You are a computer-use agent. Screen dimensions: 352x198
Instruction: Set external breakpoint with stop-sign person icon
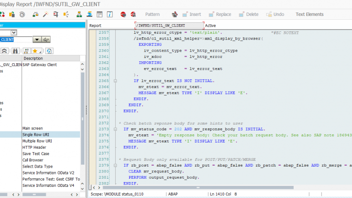(134, 14)
